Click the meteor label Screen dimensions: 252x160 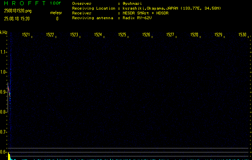[56, 13]
